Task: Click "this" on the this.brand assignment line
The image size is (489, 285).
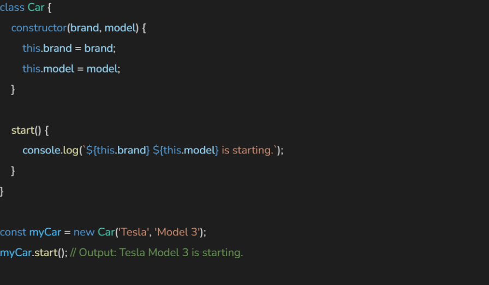Action: point(31,49)
